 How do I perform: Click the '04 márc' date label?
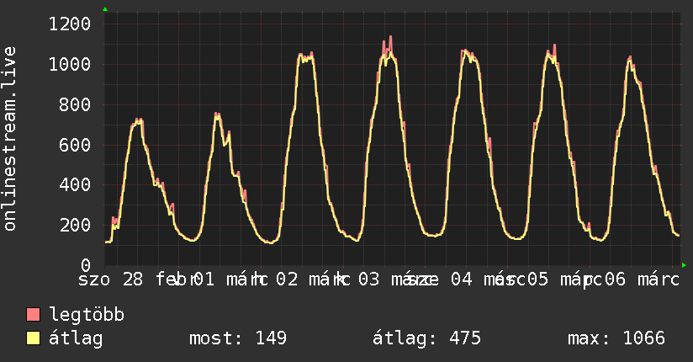click(488, 279)
